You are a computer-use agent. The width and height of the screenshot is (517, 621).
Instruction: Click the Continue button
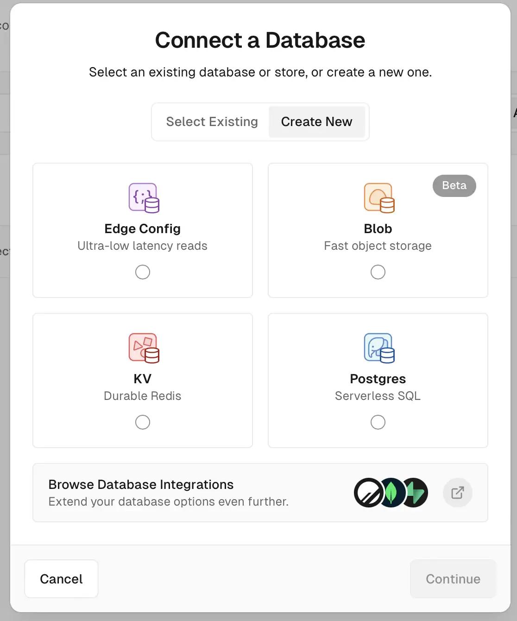pos(453,579)
